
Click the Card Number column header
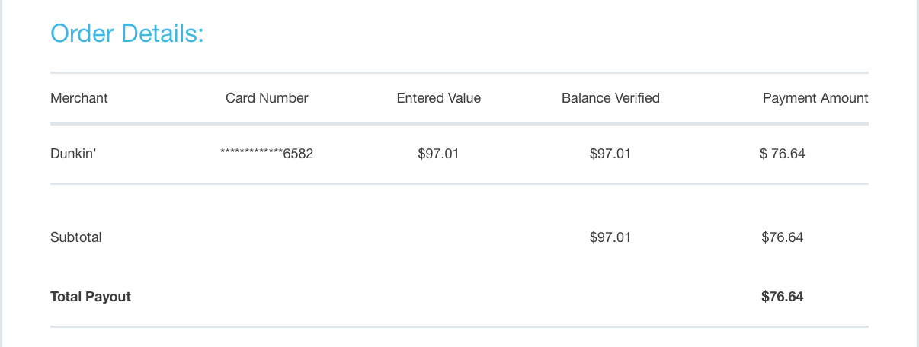click(x=267, y=98)
